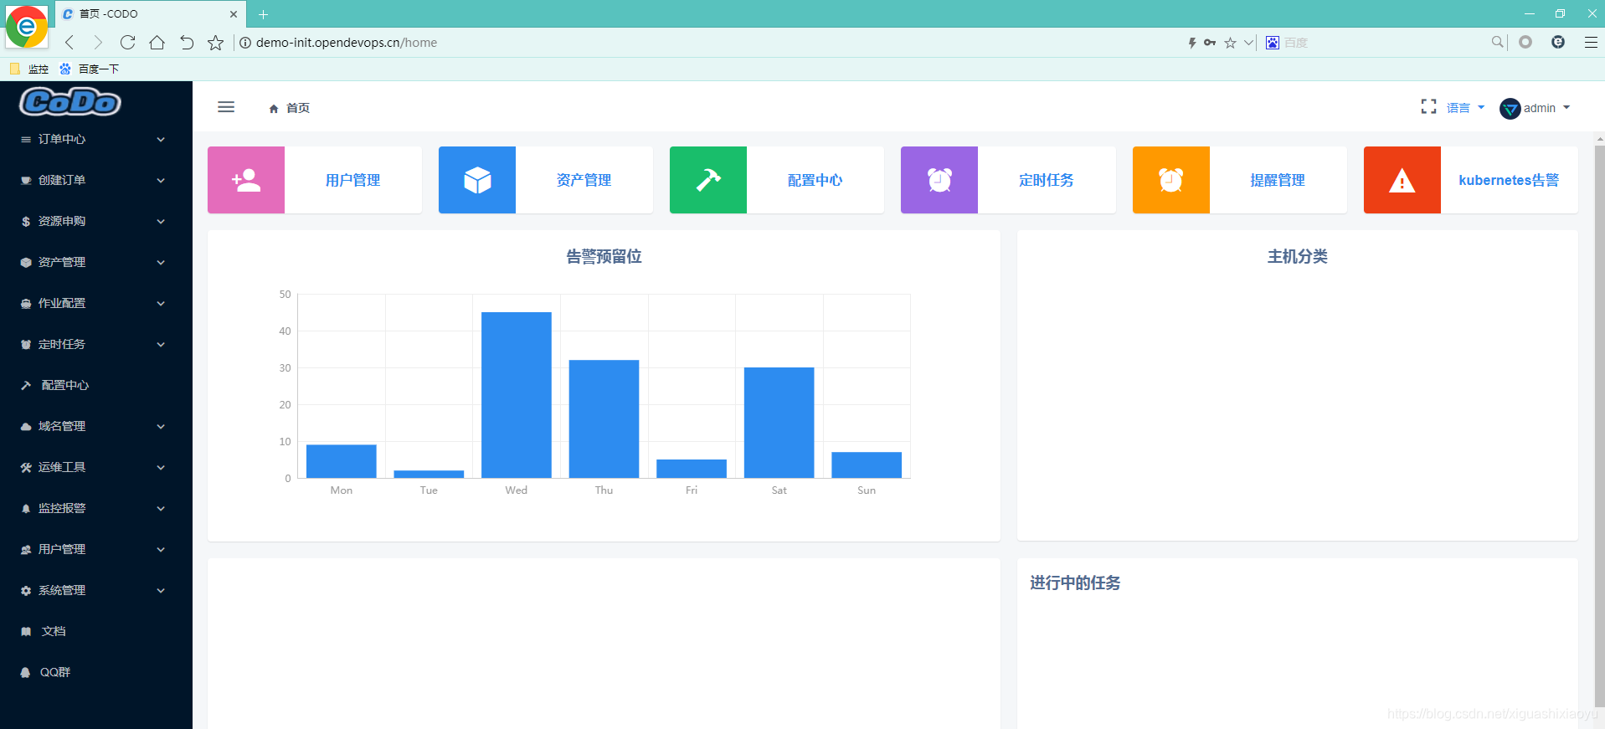
Task: Open browser main menu icon
Action: (x=1591, y=42)
